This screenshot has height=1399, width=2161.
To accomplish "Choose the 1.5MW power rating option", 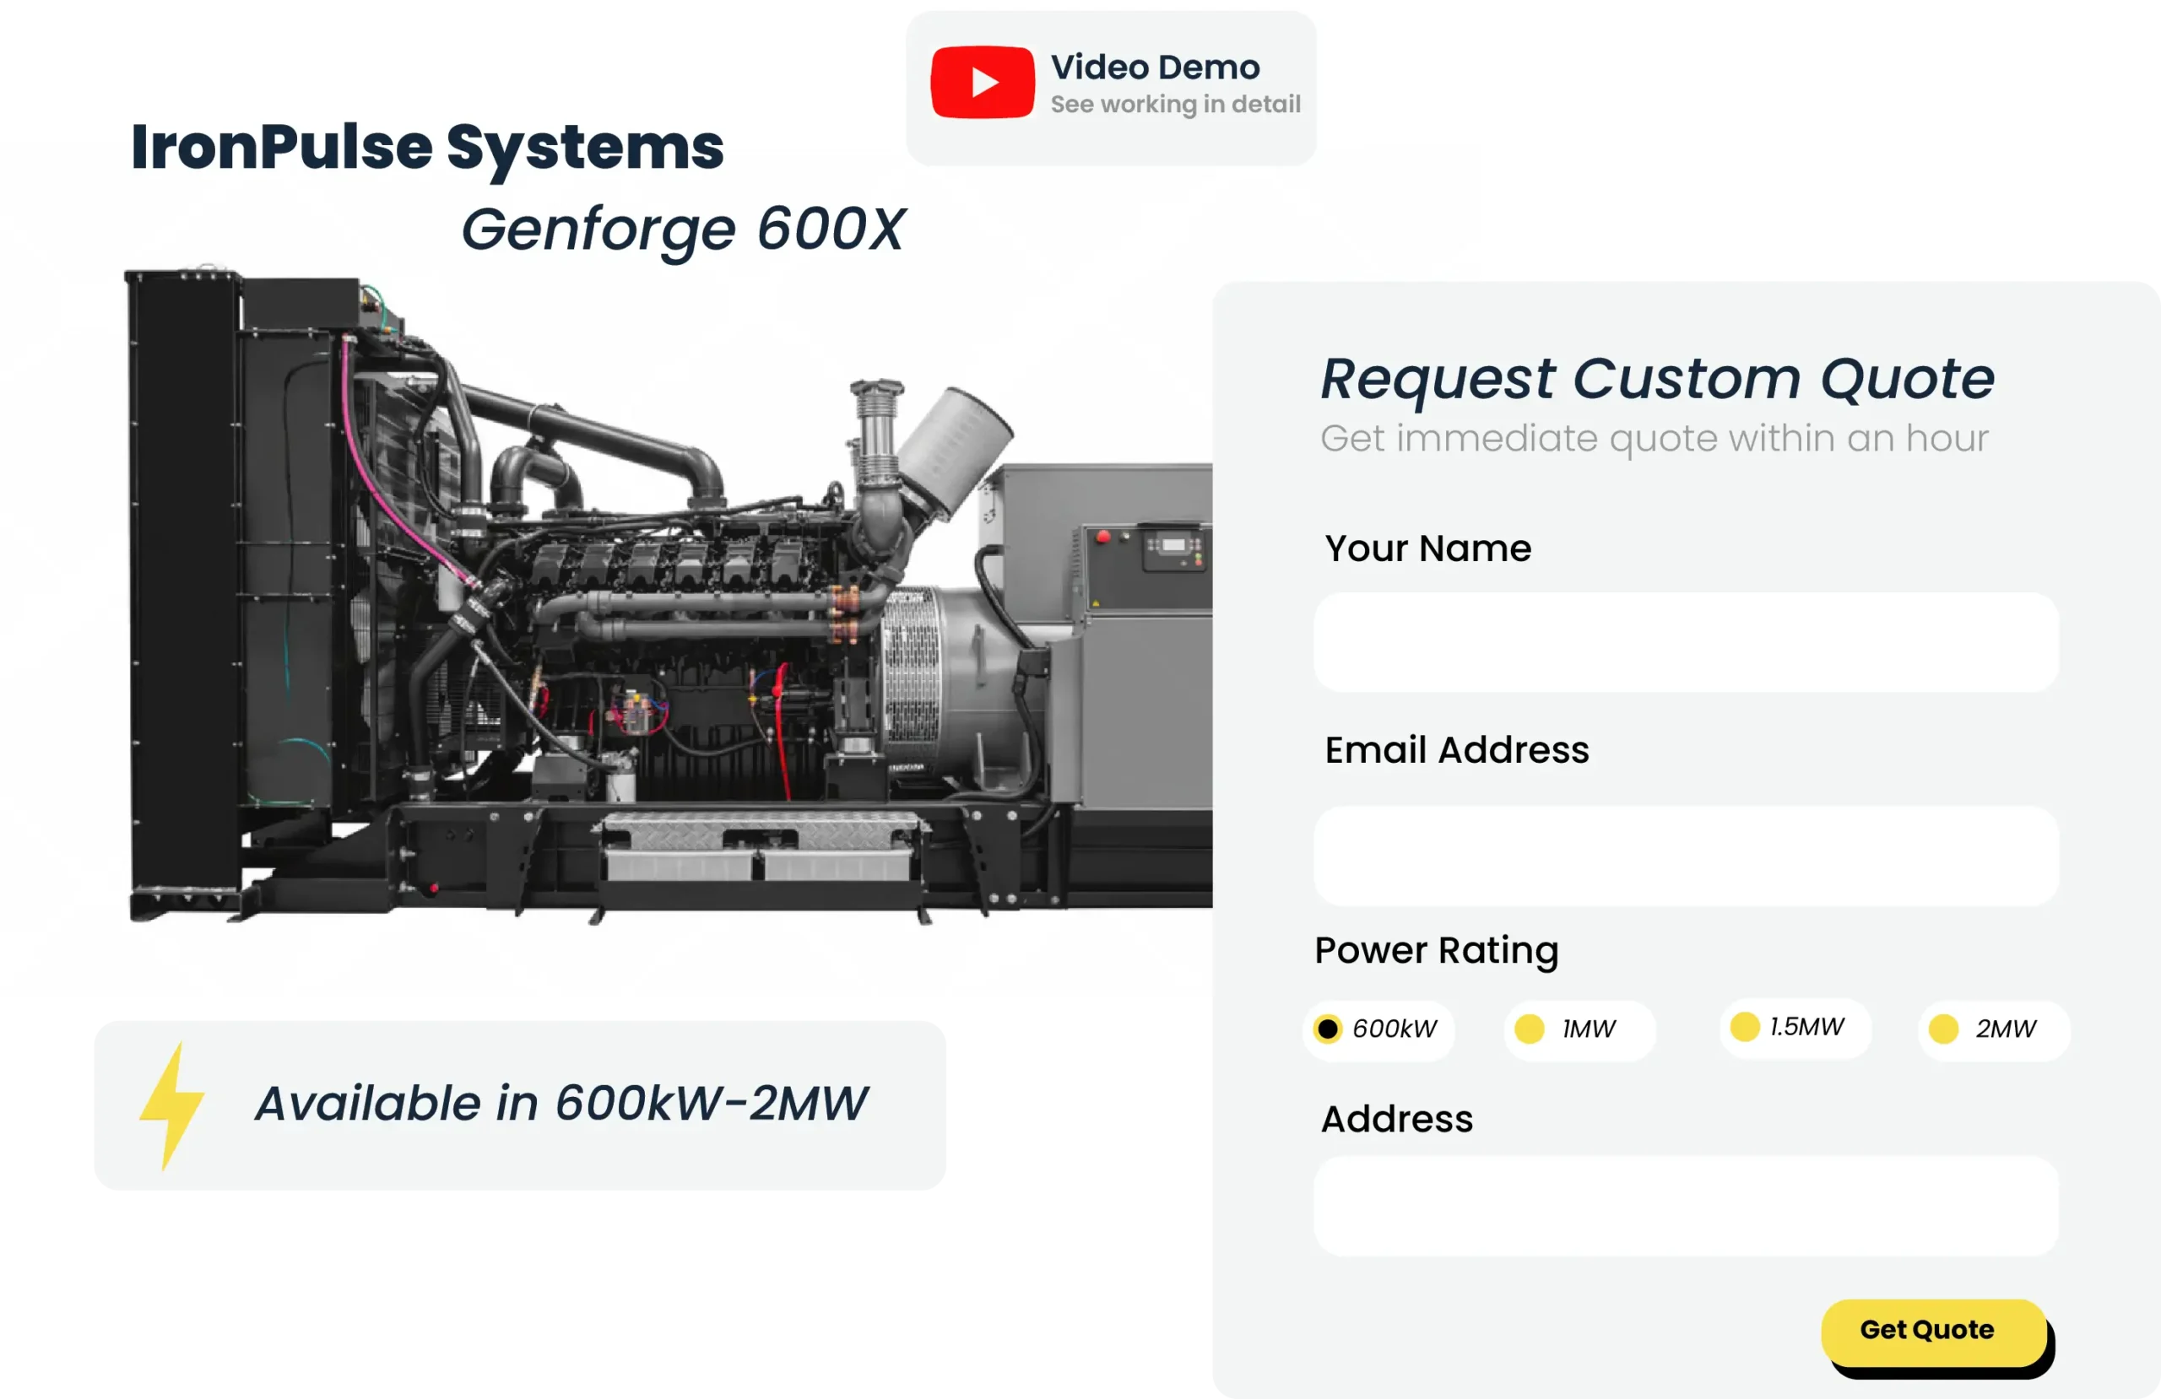I will (x=1795, y=1027).
